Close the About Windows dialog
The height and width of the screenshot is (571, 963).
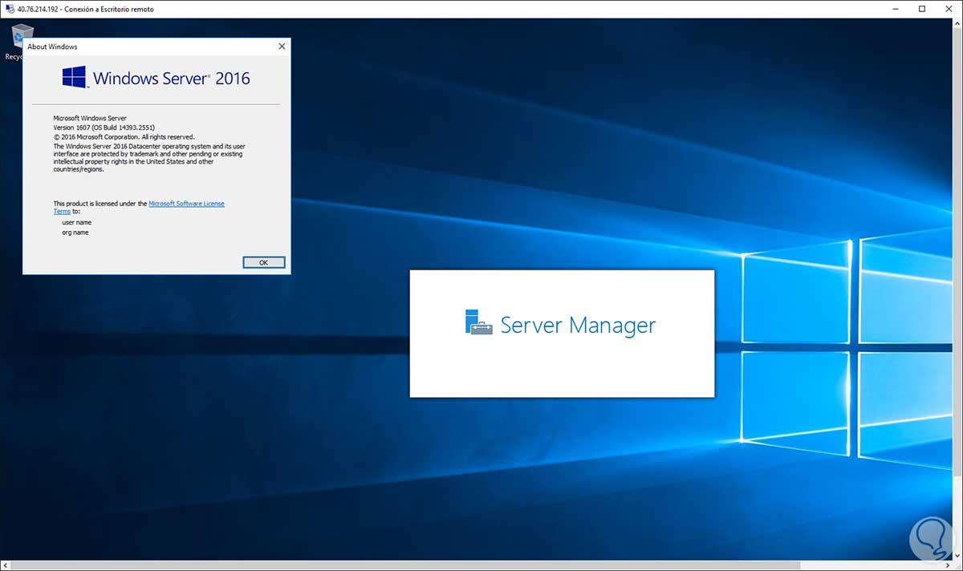tap(282, 47)
